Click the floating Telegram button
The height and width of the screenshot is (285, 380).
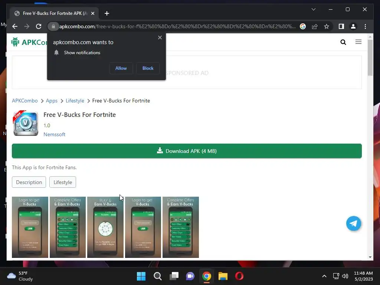pos(354,223)
